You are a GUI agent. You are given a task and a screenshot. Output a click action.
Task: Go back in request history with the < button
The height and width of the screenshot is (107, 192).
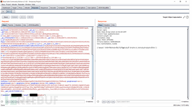coord(22,17)
